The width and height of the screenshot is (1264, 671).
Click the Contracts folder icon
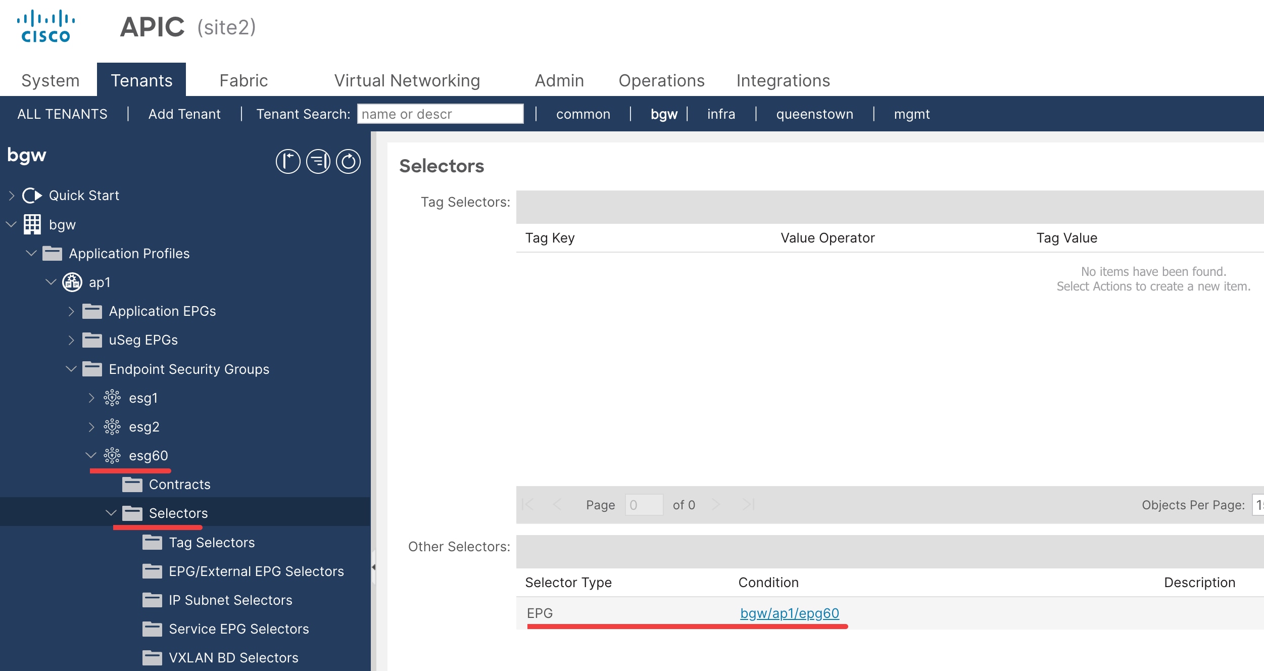(x=132, y=485)
